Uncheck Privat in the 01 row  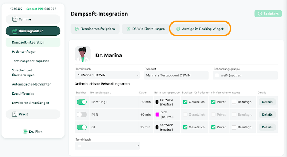click(x=213, y=127)
